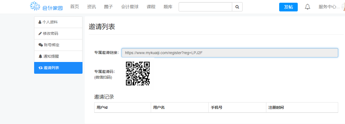Screen dimensions: 345x124
Task: Navigate to 会计星球
Action: click(x=130, y=7)
